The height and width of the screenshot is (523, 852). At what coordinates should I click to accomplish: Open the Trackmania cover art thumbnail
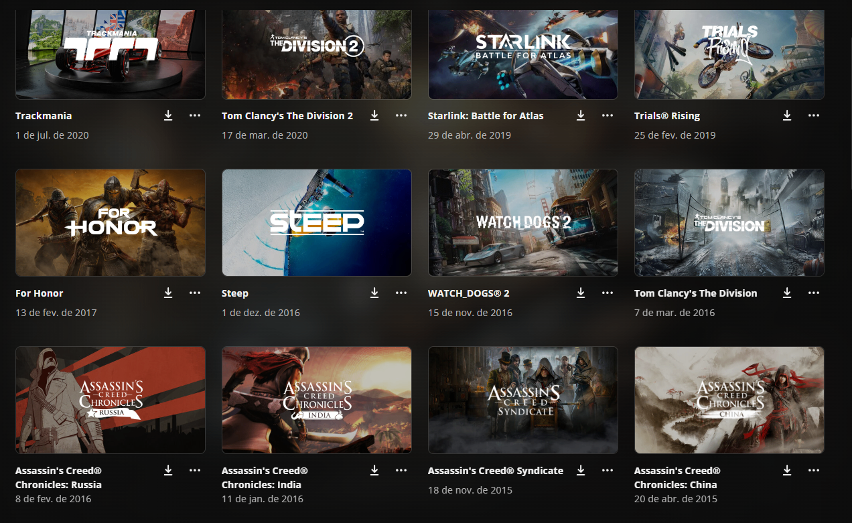(111, 54)
